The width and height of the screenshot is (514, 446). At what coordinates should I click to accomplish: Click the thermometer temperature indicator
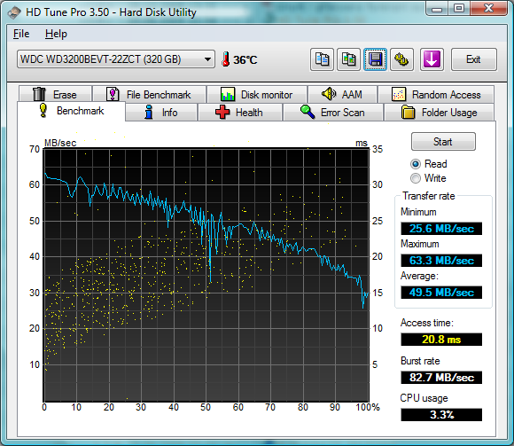point(239,59)
